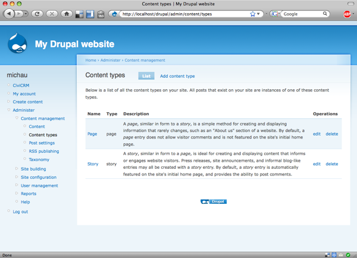Open Site configuration sidebar item

pos(39,177)
